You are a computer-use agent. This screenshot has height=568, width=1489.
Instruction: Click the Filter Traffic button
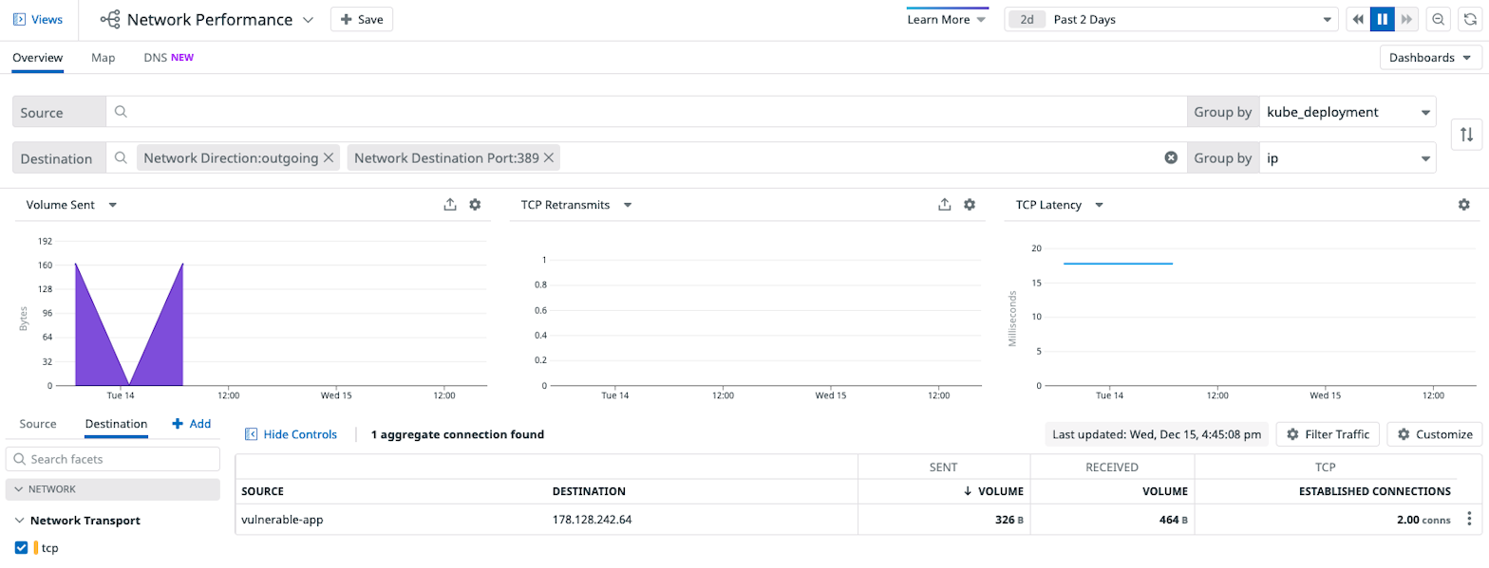(1328, 434)
